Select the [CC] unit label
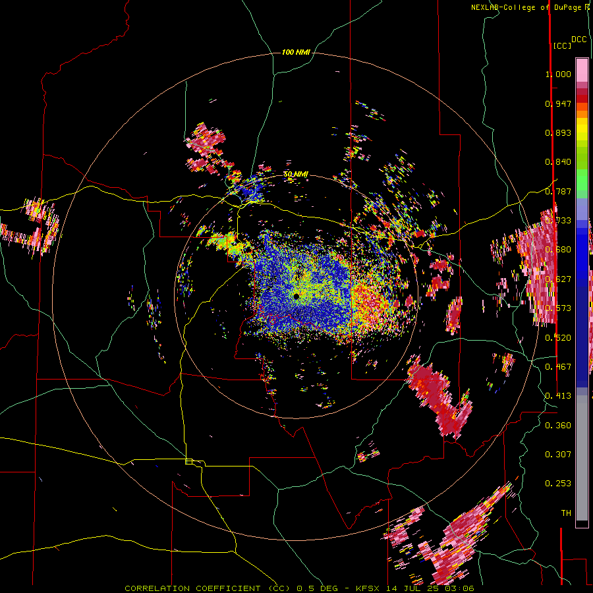This screenshot has height=593, width=593. 562,45
